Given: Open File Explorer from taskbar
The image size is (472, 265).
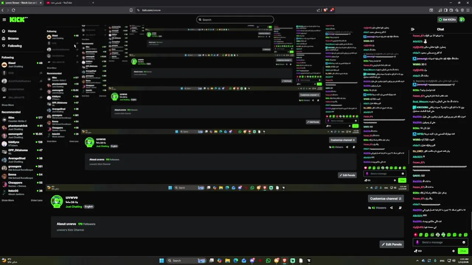Looking at the screenshot, I should tap(228, 261).
